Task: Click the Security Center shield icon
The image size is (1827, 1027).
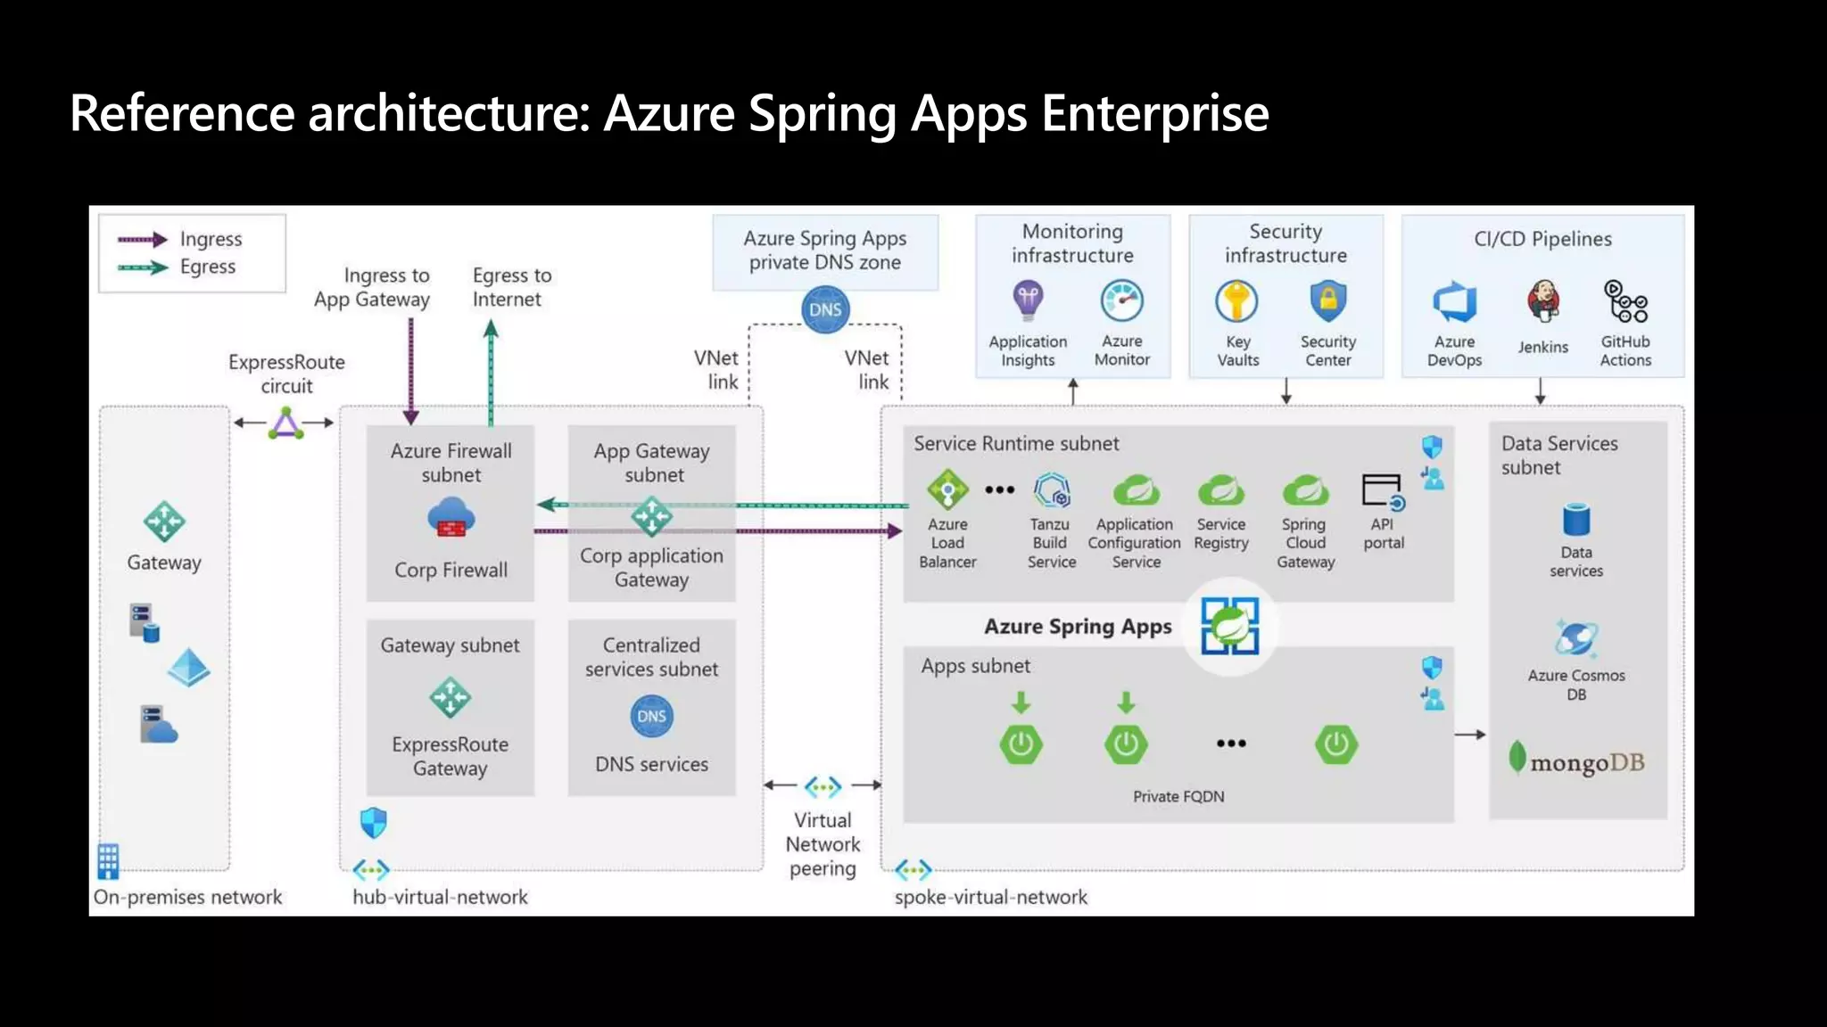Action: click(1327, 301)
